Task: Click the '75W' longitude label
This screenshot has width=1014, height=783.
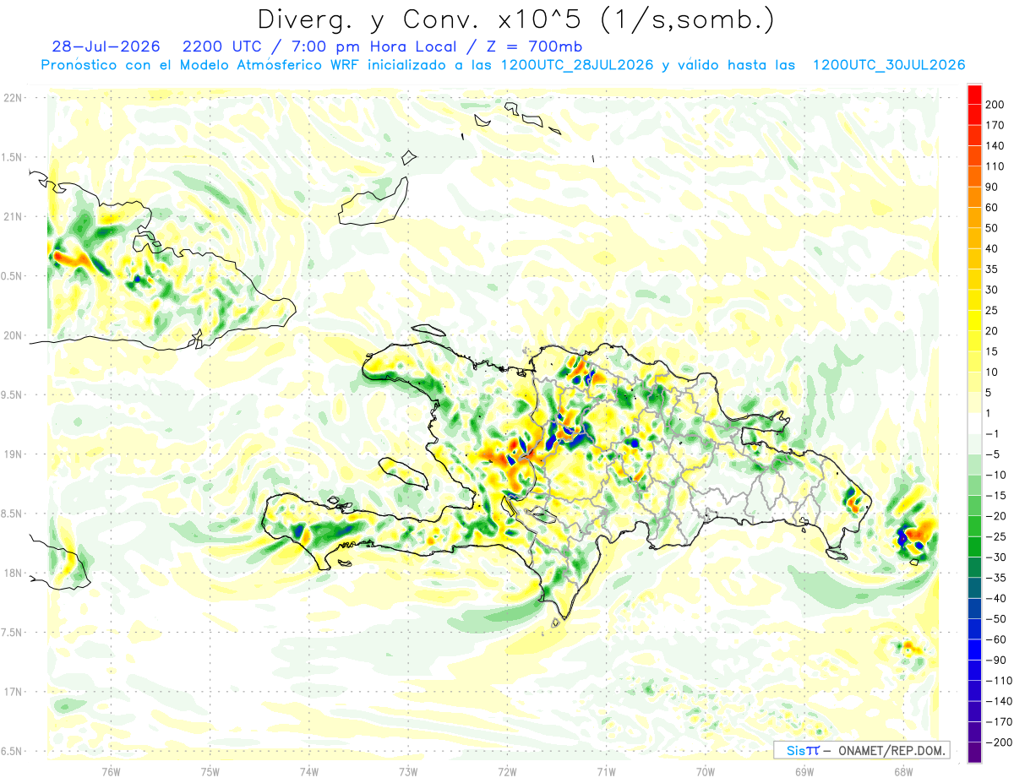Action: click(x=210, y=771)
